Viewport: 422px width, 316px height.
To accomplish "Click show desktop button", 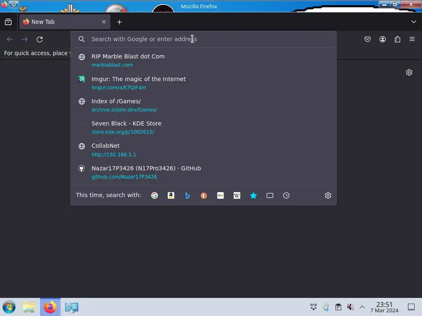I will tap(411, 307).
